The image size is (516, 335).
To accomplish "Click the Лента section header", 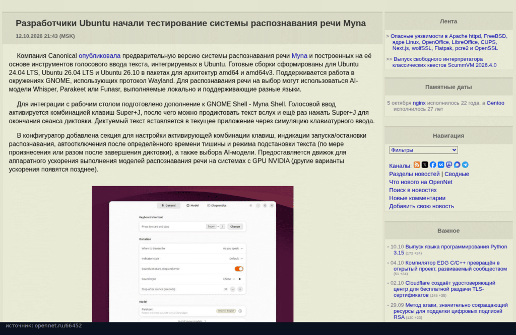I will pyautogui.click(x=448, y=21).
